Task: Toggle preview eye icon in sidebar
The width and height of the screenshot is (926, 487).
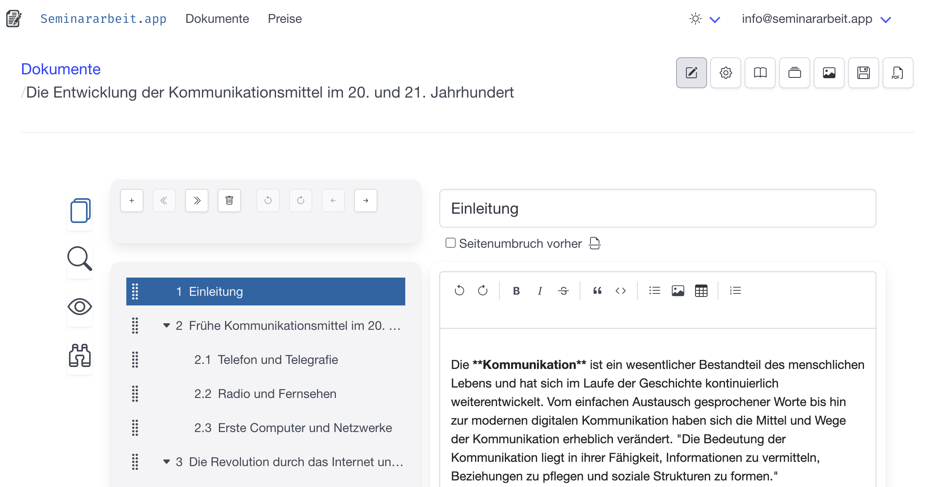Action: (80, 307)
